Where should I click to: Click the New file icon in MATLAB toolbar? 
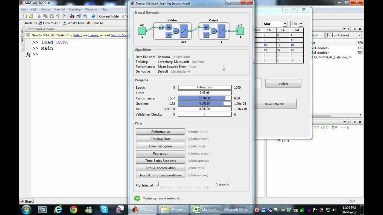(x=25, y=16)
